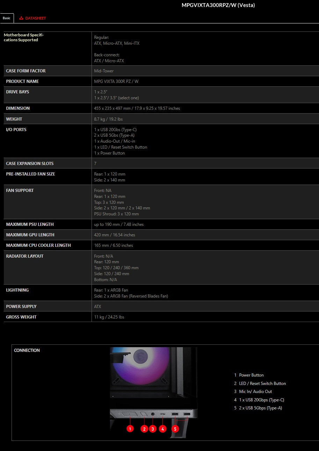Click the Side: 2 x 140 mm pre-installed fan line
319x451 pixels.
(109, 180)
